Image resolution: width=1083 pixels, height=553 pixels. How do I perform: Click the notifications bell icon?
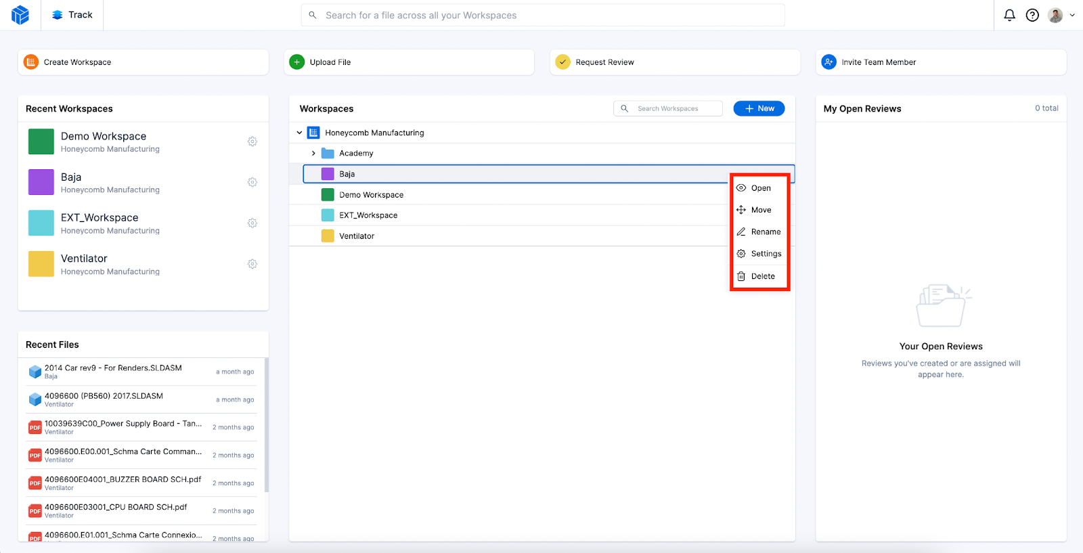click(x=1009, y=15)
